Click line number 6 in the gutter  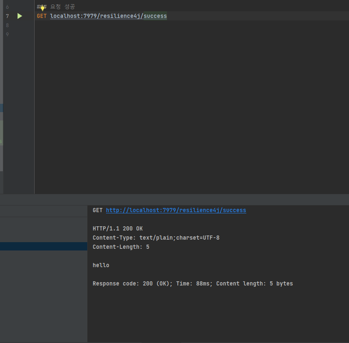(8, 7)
